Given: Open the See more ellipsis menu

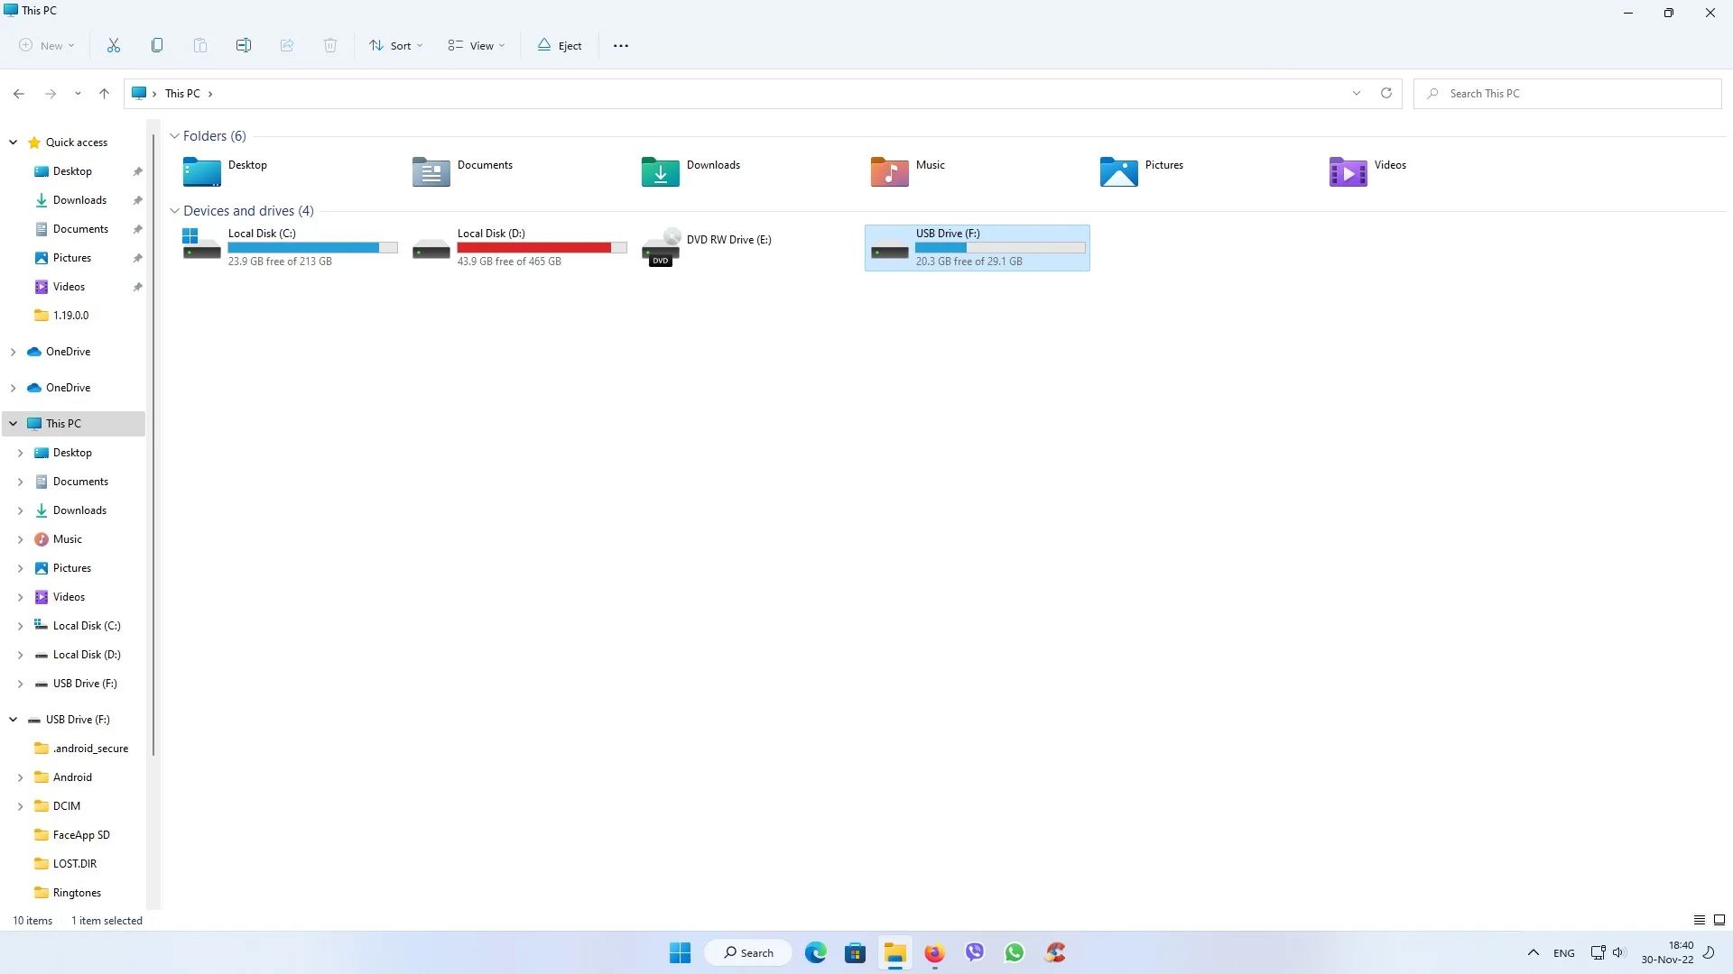Looking at the screenshot, I should [621, 45].
